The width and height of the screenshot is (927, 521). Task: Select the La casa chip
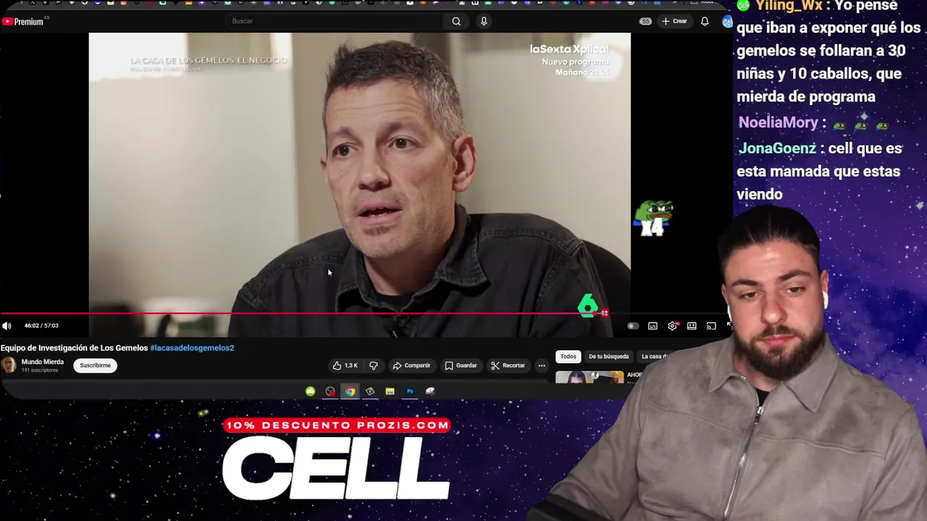pos(653,357)
